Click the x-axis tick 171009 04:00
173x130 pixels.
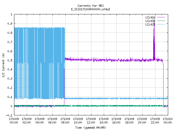39,121
